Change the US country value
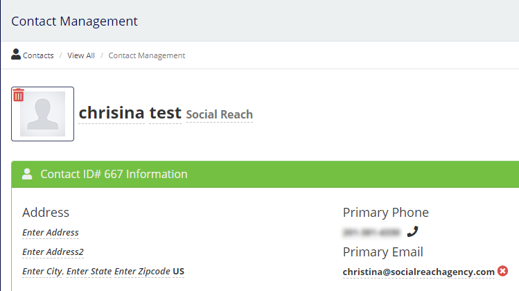Image resolution: width=519 pixels, height=291 pixels. (179, 272)
